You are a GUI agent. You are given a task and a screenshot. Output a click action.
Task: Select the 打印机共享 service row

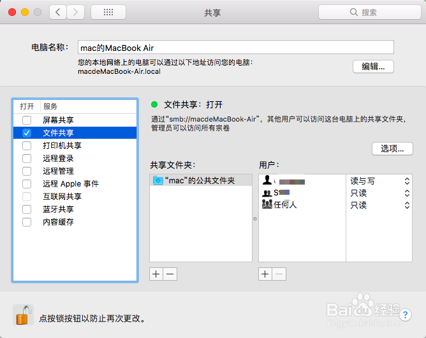(75, 146)
